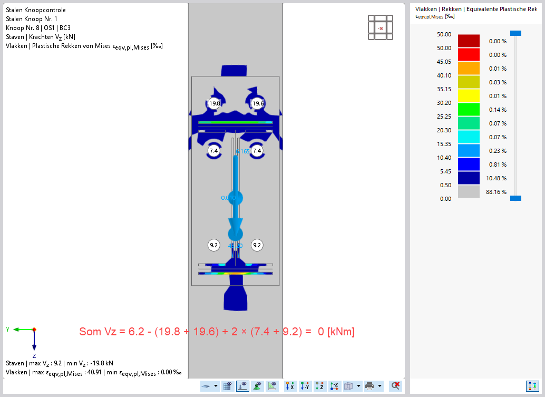Select the bright yellow legend swatch
This screenshot has height=397, width=545.
click(469, 95)
